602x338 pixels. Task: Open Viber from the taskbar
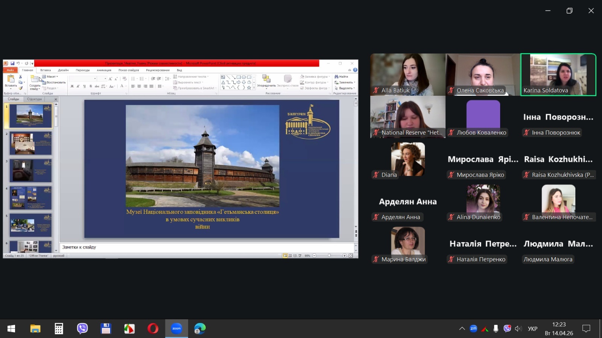[x=82, y=329]
